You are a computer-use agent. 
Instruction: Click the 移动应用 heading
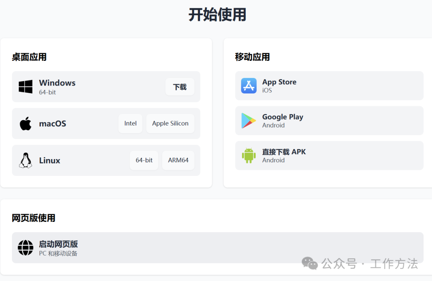coord(252,57)
